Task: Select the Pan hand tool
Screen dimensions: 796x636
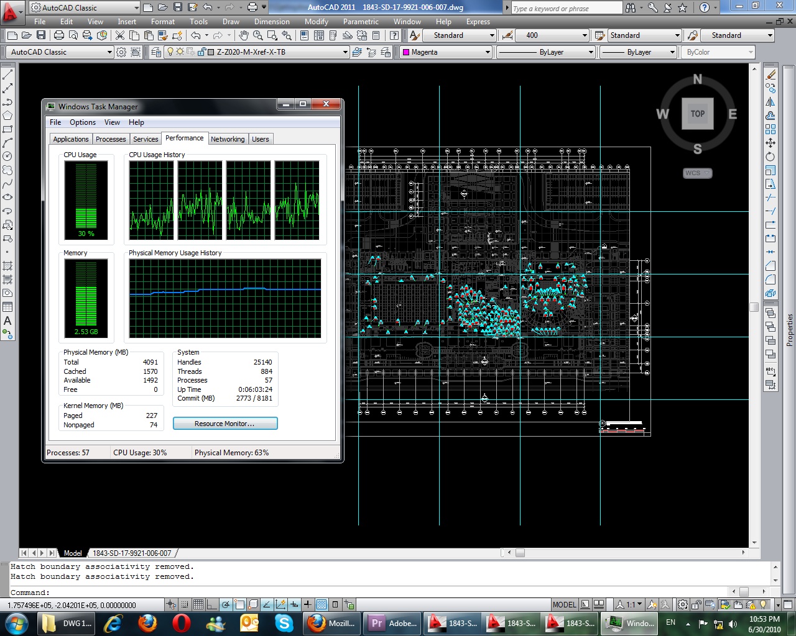Action: [x=244, y=35]
